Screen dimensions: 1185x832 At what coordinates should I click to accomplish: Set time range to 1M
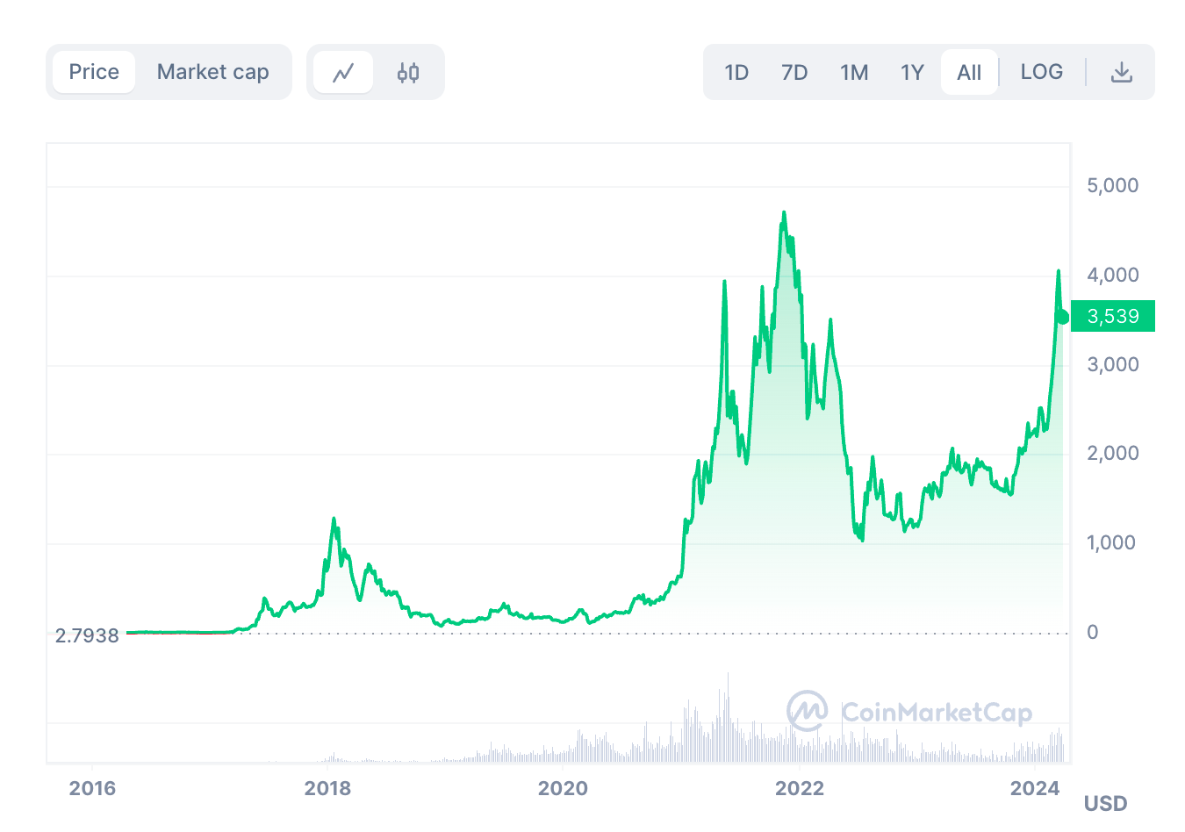854,72
